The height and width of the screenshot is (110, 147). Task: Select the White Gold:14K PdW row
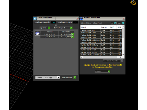[101, 55]
